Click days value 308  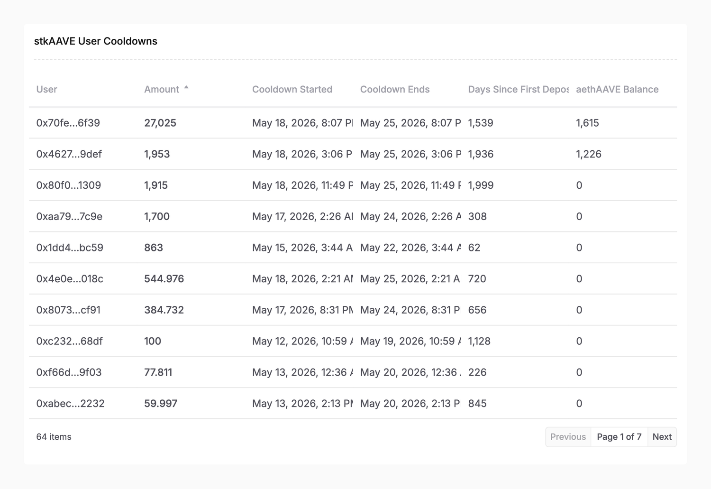477,217
